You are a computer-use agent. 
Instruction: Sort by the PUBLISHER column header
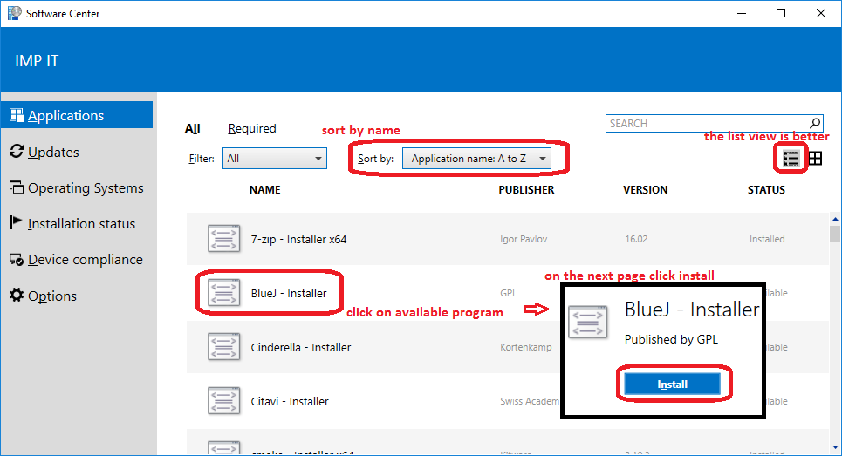point(526,190)
